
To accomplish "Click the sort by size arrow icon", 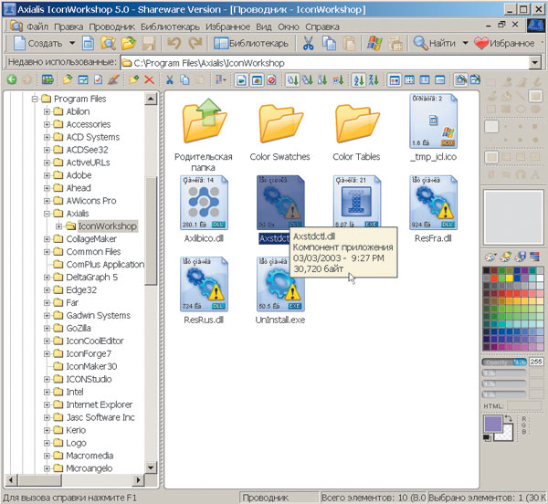I will [x=322, y=80].
